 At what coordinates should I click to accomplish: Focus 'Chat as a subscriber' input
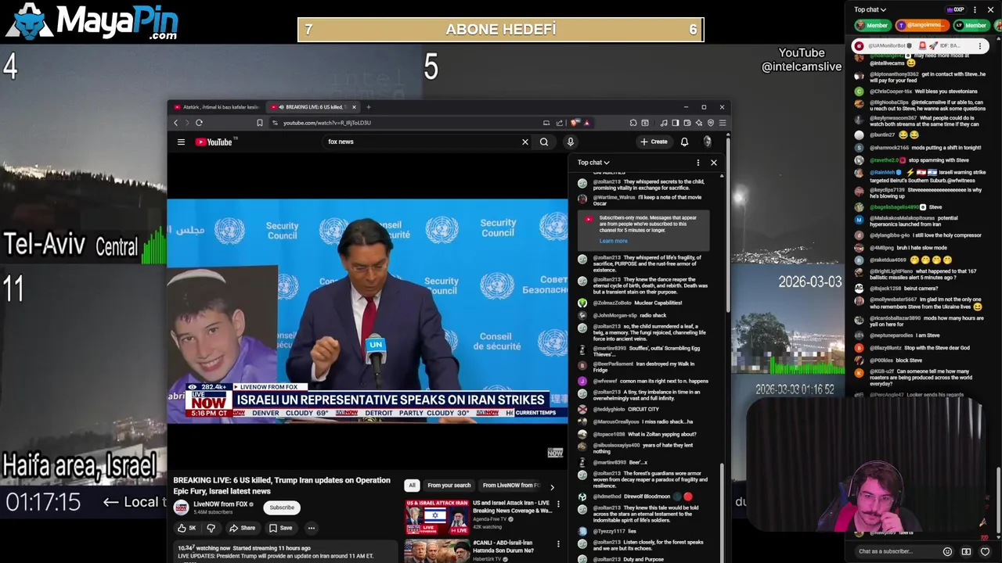pos(896,551)
